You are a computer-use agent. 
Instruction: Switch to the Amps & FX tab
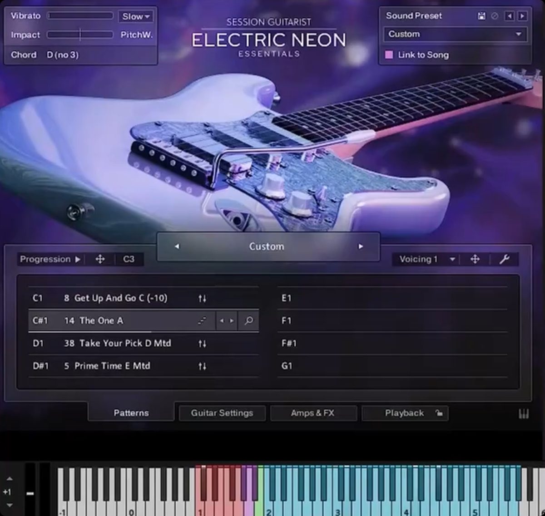tap(313, 413)
